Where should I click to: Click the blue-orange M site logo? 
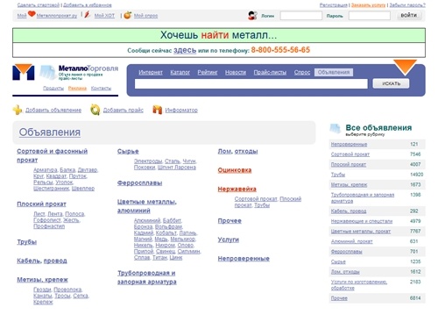24,72
